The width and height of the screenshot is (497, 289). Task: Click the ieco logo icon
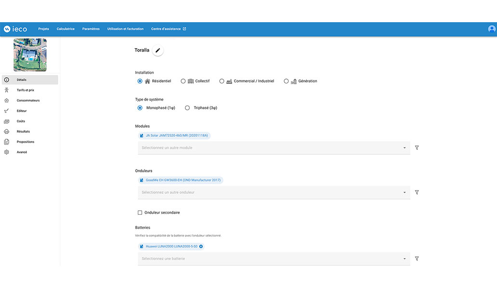(x=7, y=29)
